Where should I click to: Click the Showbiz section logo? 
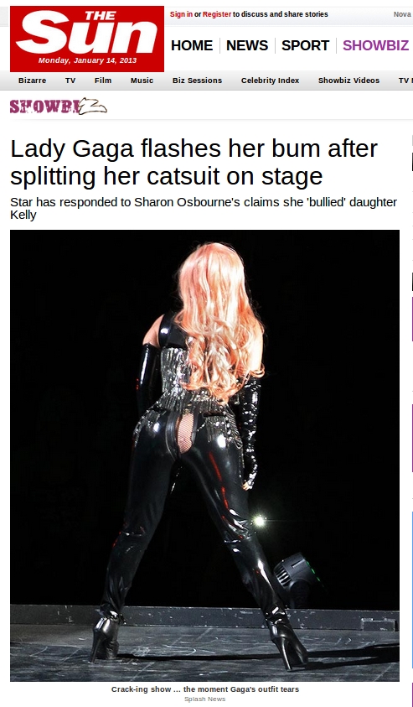59,107
